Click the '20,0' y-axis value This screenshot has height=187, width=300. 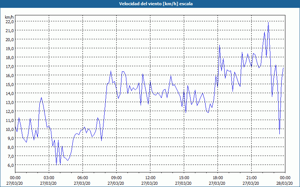coord(10,40)
